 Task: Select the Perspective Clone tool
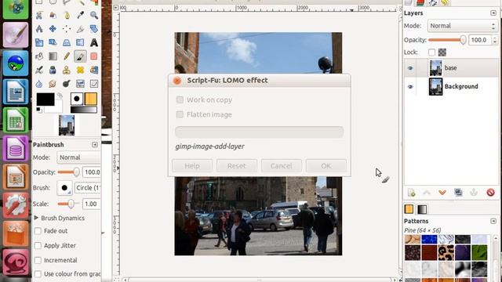(94, 70)
